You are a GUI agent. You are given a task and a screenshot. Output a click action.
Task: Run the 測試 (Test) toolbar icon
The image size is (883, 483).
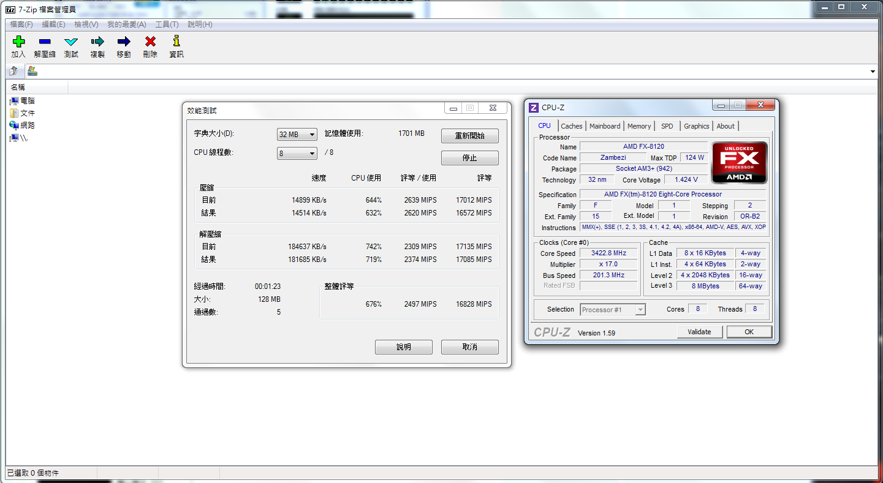pos(71,42)
